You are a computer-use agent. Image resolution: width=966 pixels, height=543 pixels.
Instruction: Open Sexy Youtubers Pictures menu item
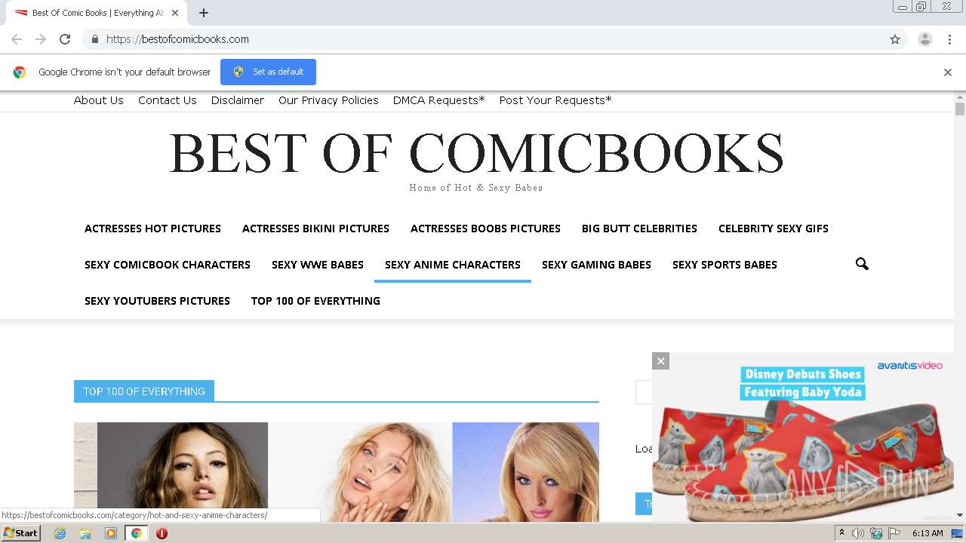157,301
